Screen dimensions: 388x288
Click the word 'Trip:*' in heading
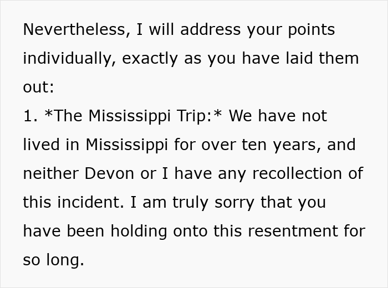(199, 116)
